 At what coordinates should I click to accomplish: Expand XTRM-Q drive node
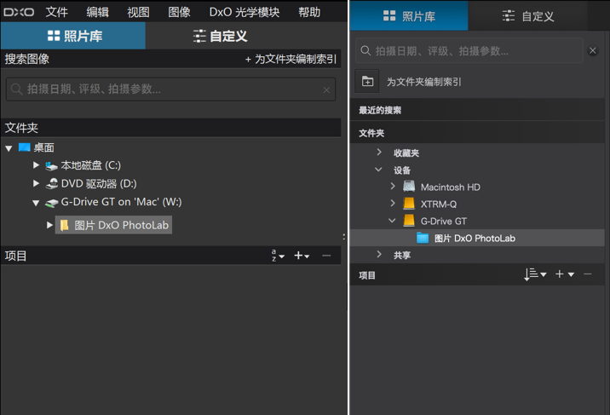[x=393, y=203]
